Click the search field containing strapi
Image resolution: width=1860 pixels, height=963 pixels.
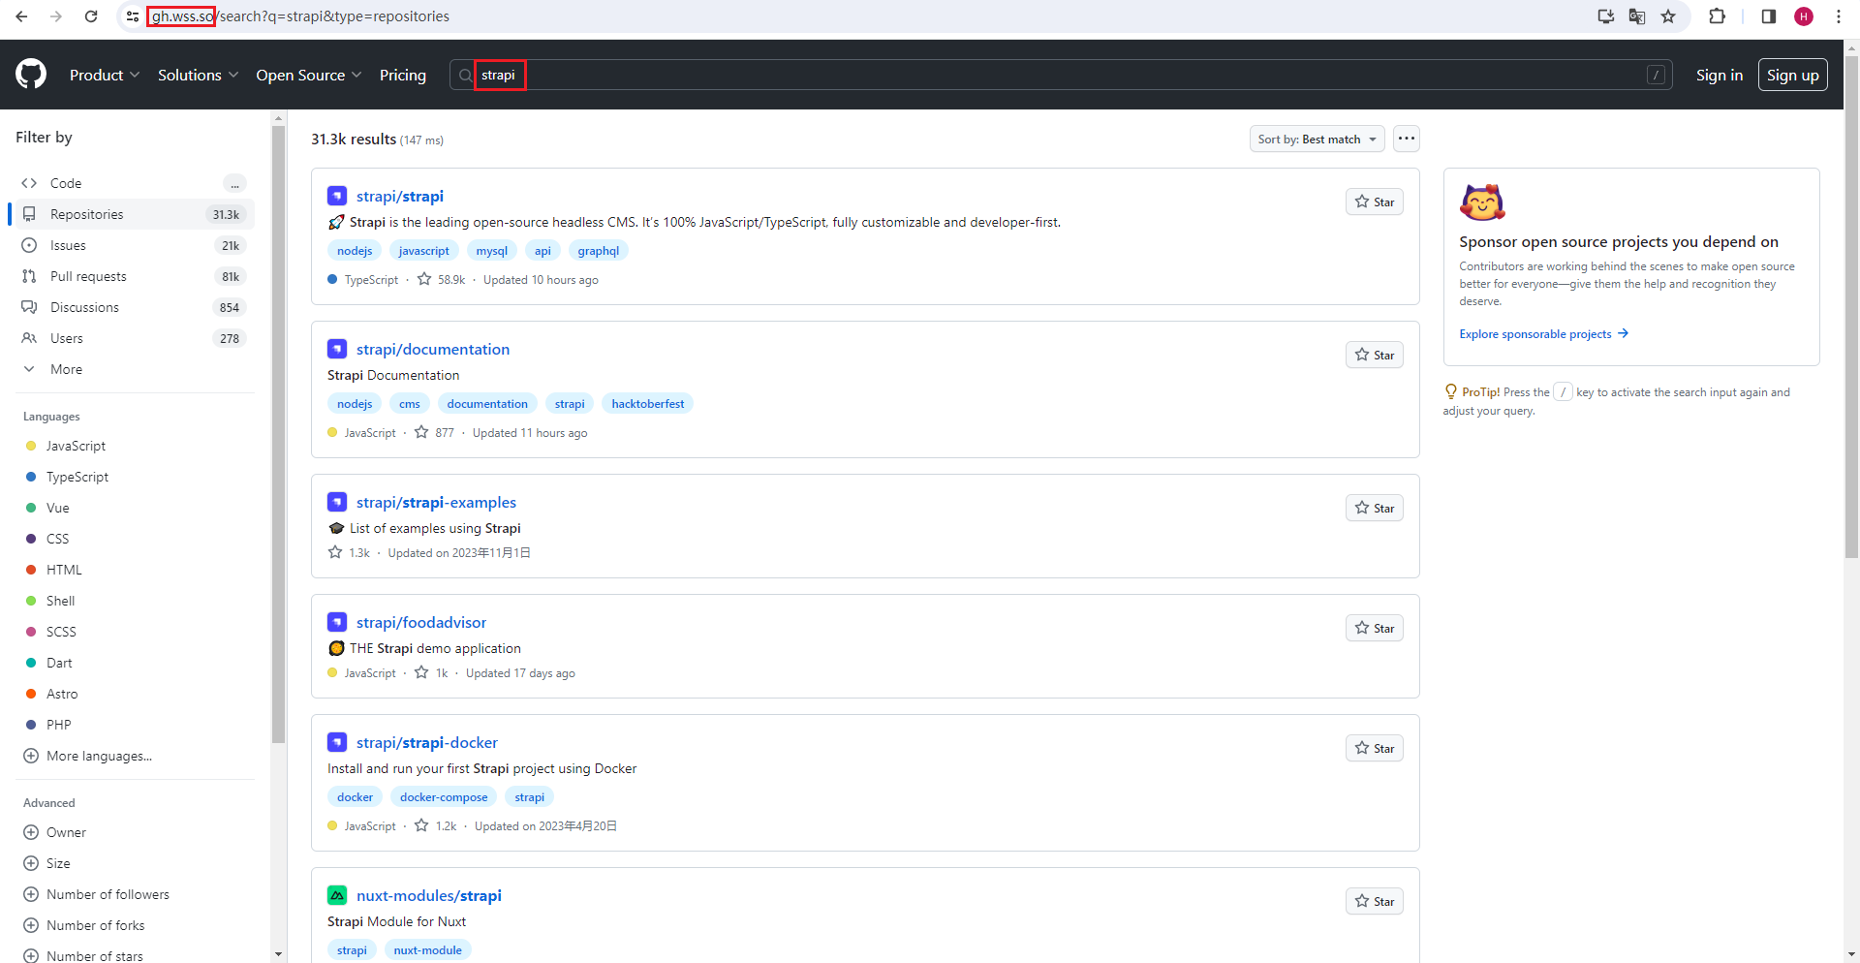tap(1066, 75)
